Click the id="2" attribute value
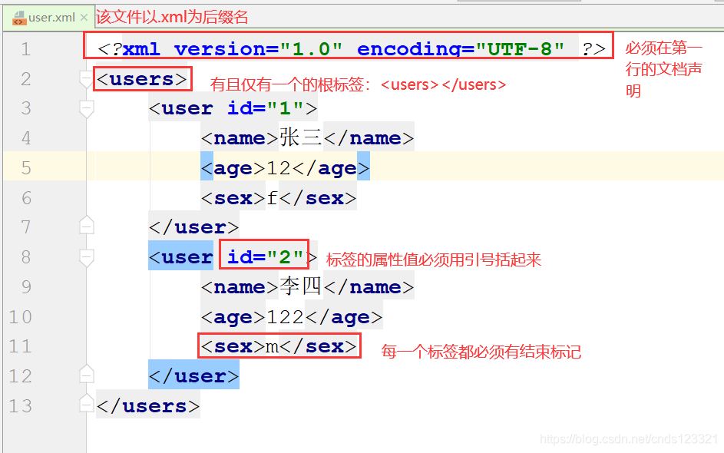This screenshot has height=453, width=724. click(264, 256)
